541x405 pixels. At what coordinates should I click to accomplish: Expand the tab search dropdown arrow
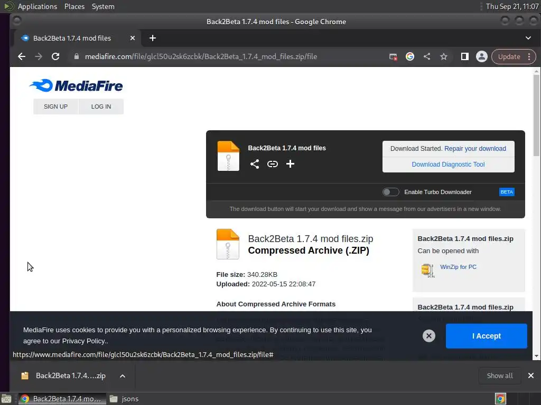tap(528, 38)
